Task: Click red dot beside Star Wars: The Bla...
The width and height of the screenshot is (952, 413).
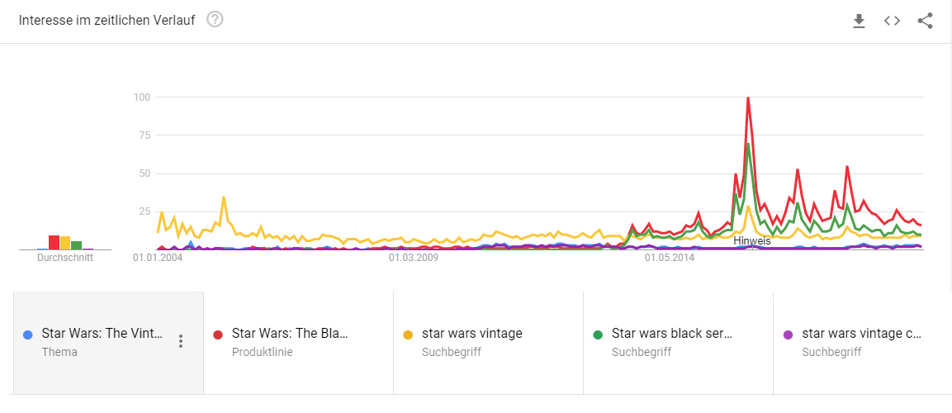Action: [219, 335]
